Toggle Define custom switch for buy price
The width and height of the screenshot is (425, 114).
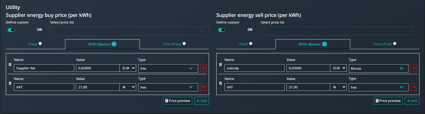tap(11, 30)
